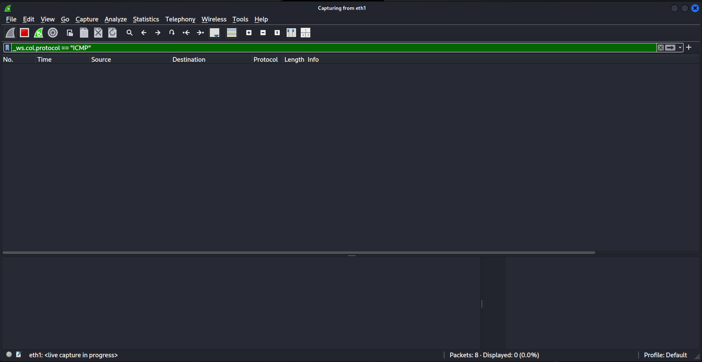Stop the running packet capture

click(x=24, y=33)
